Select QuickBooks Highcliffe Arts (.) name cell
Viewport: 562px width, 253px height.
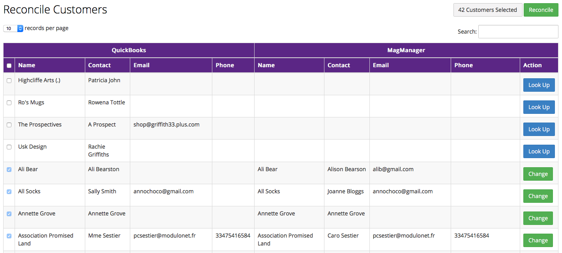pos(50,84)
